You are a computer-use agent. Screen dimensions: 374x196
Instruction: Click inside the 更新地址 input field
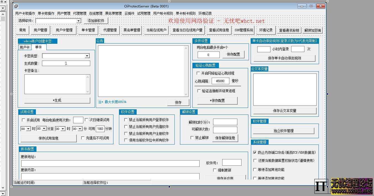click(110, 163)
